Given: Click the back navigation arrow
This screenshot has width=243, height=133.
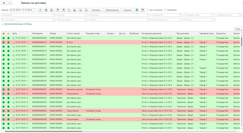Looking at the screenshot, I should (4, 3).
